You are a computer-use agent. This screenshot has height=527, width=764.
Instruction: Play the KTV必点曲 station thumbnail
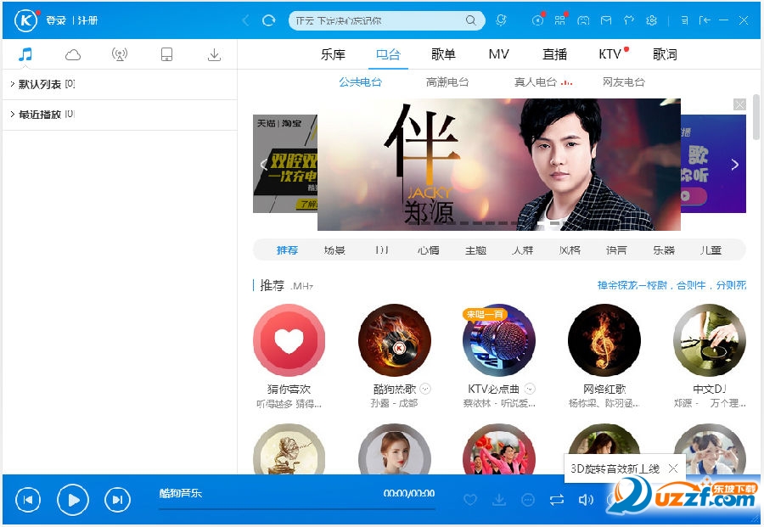click(x=499, y=340)
